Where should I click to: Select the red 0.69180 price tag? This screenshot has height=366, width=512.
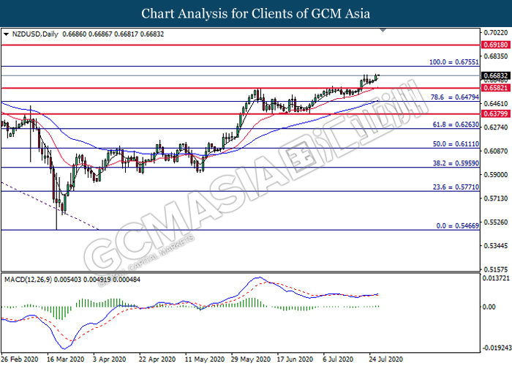[x=496, y=45]
